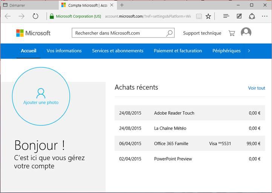Open a new tab with plus icon
The height and width of the screenshot is (193, 272).
pyautogui.click(x=122, y=5)
